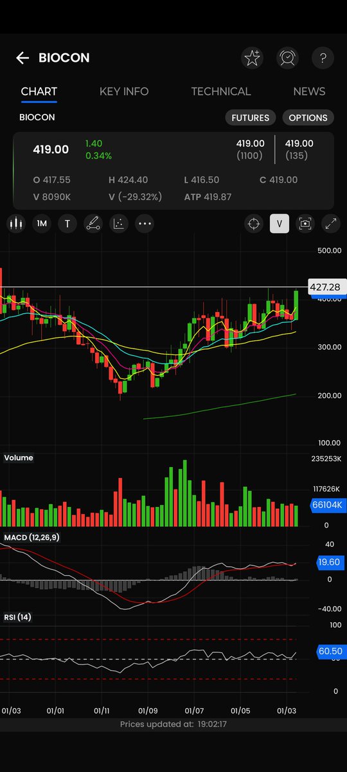Tap the bid price 419.00 (1100)
This screenshot has width=347, height=772.
pyautogui.click(x=251, y=149)
